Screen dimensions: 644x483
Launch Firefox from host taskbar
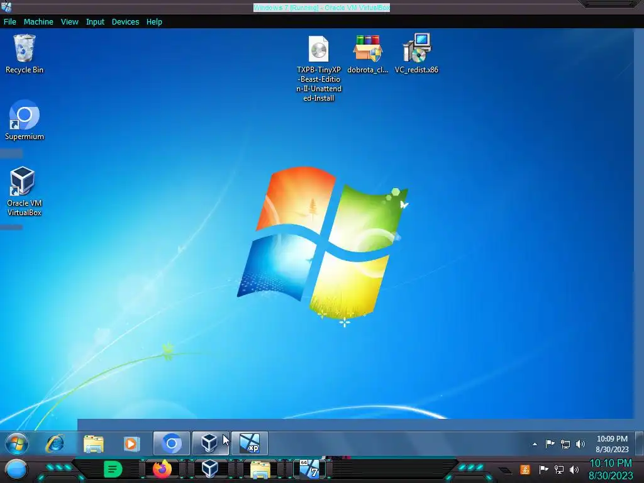(x=162, y=469)
